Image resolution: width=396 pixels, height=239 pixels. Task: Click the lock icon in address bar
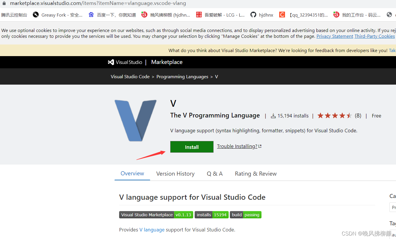pyautogui.click(x=4, y=3)
